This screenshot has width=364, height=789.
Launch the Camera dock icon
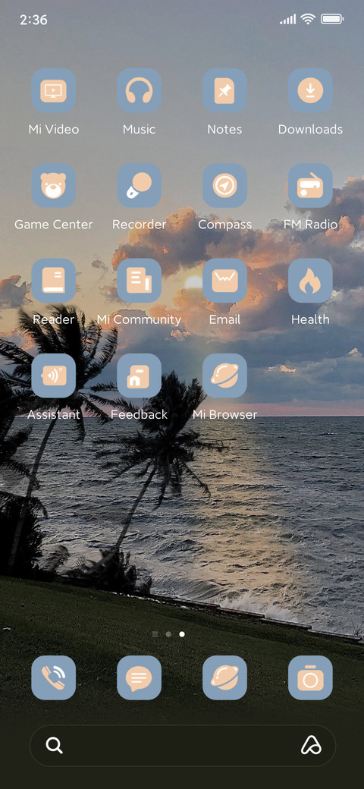[310, 677]
